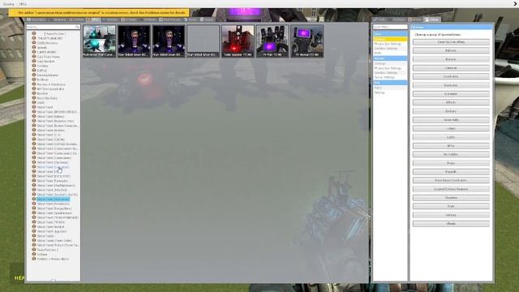
Task: Select Skibidi Toilet (Flashlightmans) in list
Action: click(56, 186)
